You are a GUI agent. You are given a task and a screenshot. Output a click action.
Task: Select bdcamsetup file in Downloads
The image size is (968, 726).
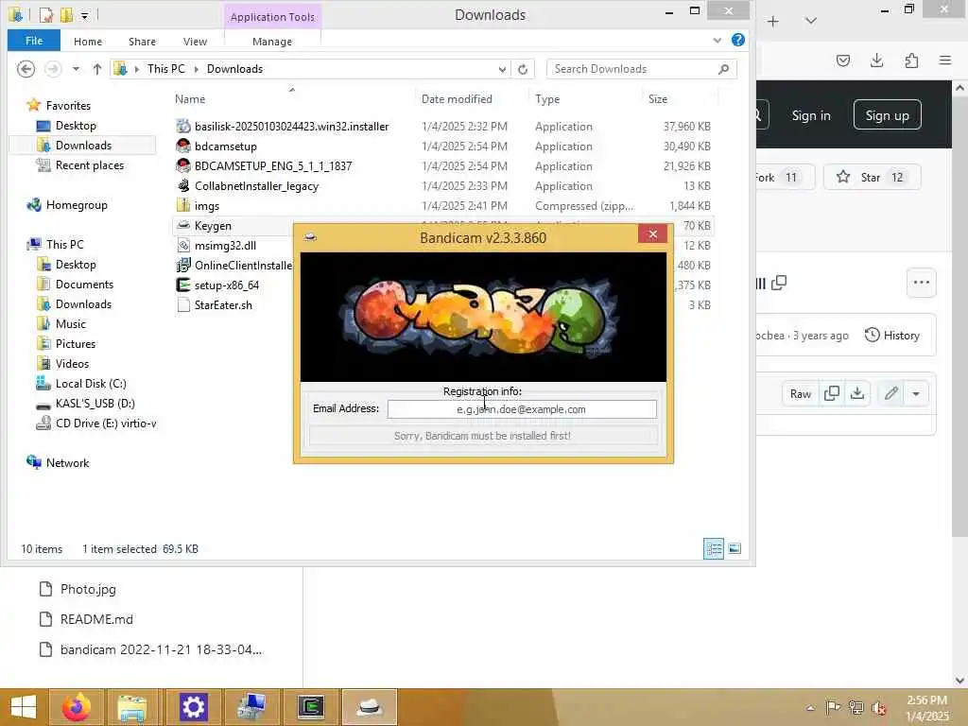point(225,147)
